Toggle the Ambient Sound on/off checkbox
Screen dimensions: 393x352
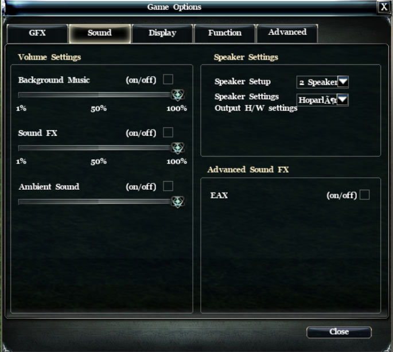coord(168,186)
